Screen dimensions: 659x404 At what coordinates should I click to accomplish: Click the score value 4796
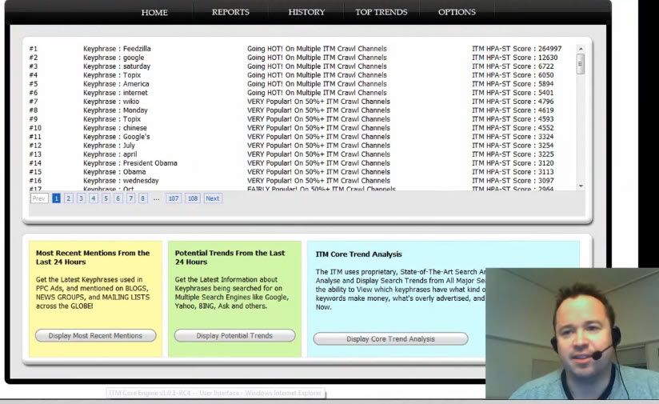point(546,102)
